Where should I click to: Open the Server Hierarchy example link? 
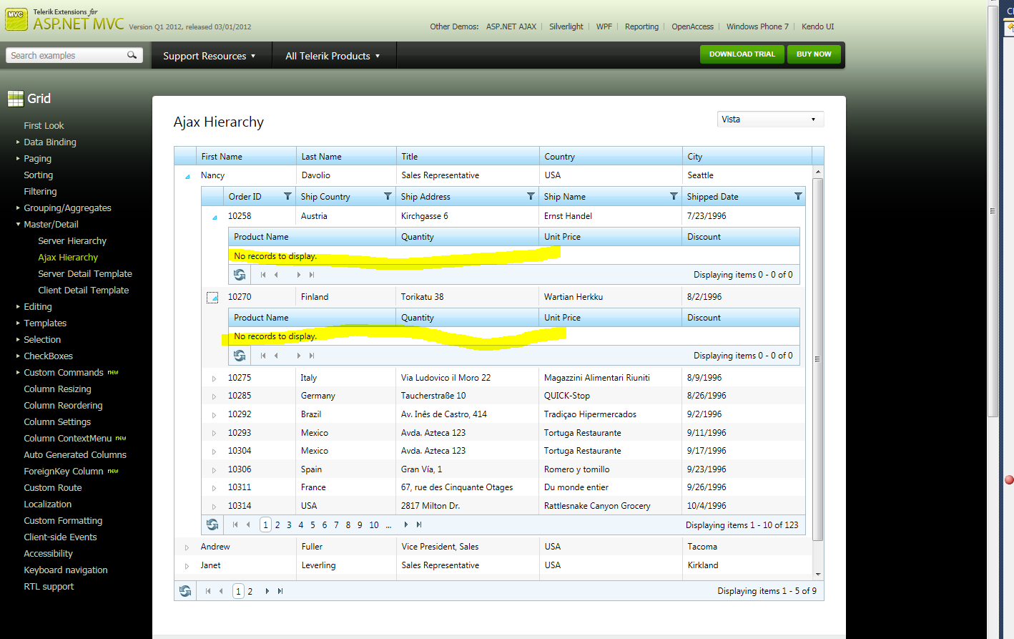point(72,241)
